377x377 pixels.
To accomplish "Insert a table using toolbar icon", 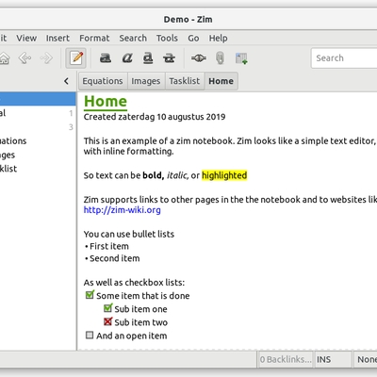I will click(241, 58).
